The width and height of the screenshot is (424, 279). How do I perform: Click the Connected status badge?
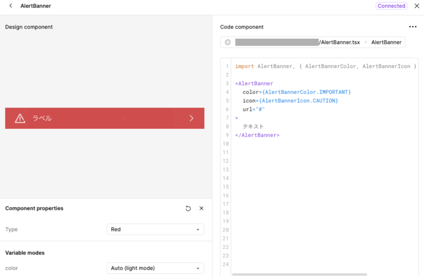point(391,6)
